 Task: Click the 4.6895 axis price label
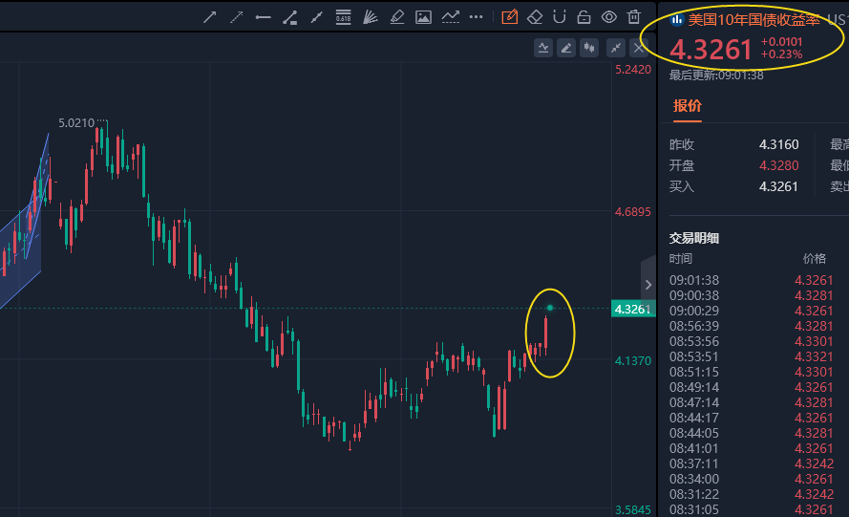[x=633, y=212]
